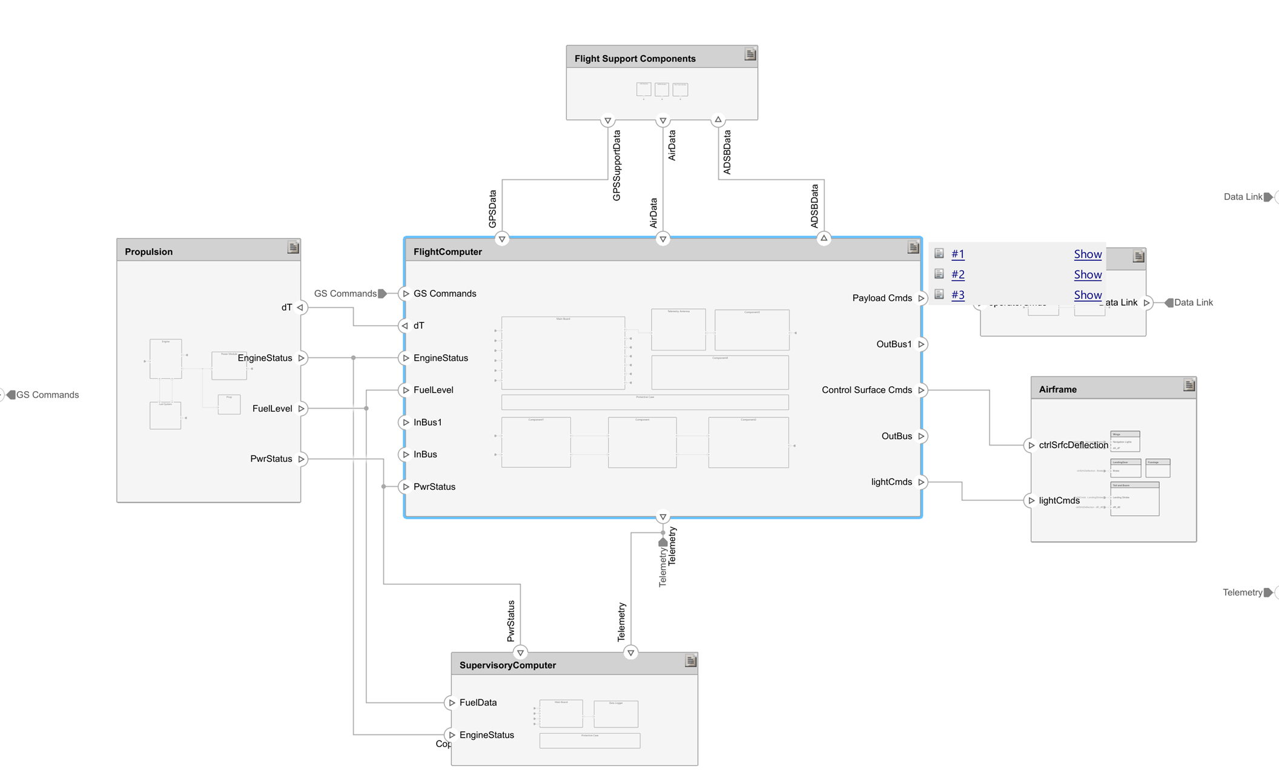1279x778 pixels.
Task: Click the Airframe block requirements badge icon
Action: 1189,385
